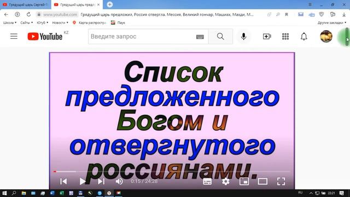350x197 pixels.
Task: Toggle subtitles on the player
Action: pos(207,182)
